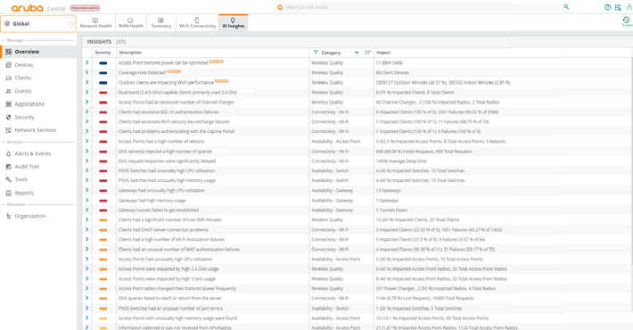
Task: Select 'Access Points were impacted by high 5 GHz usage'
Action: pos(167,278)
